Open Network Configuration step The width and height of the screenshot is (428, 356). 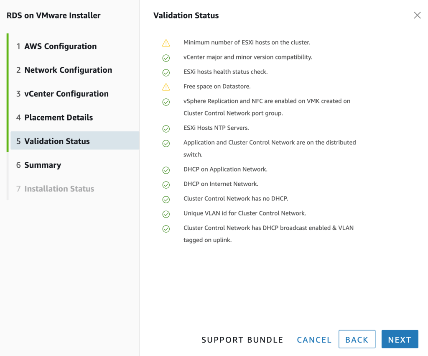pos(68,70)
